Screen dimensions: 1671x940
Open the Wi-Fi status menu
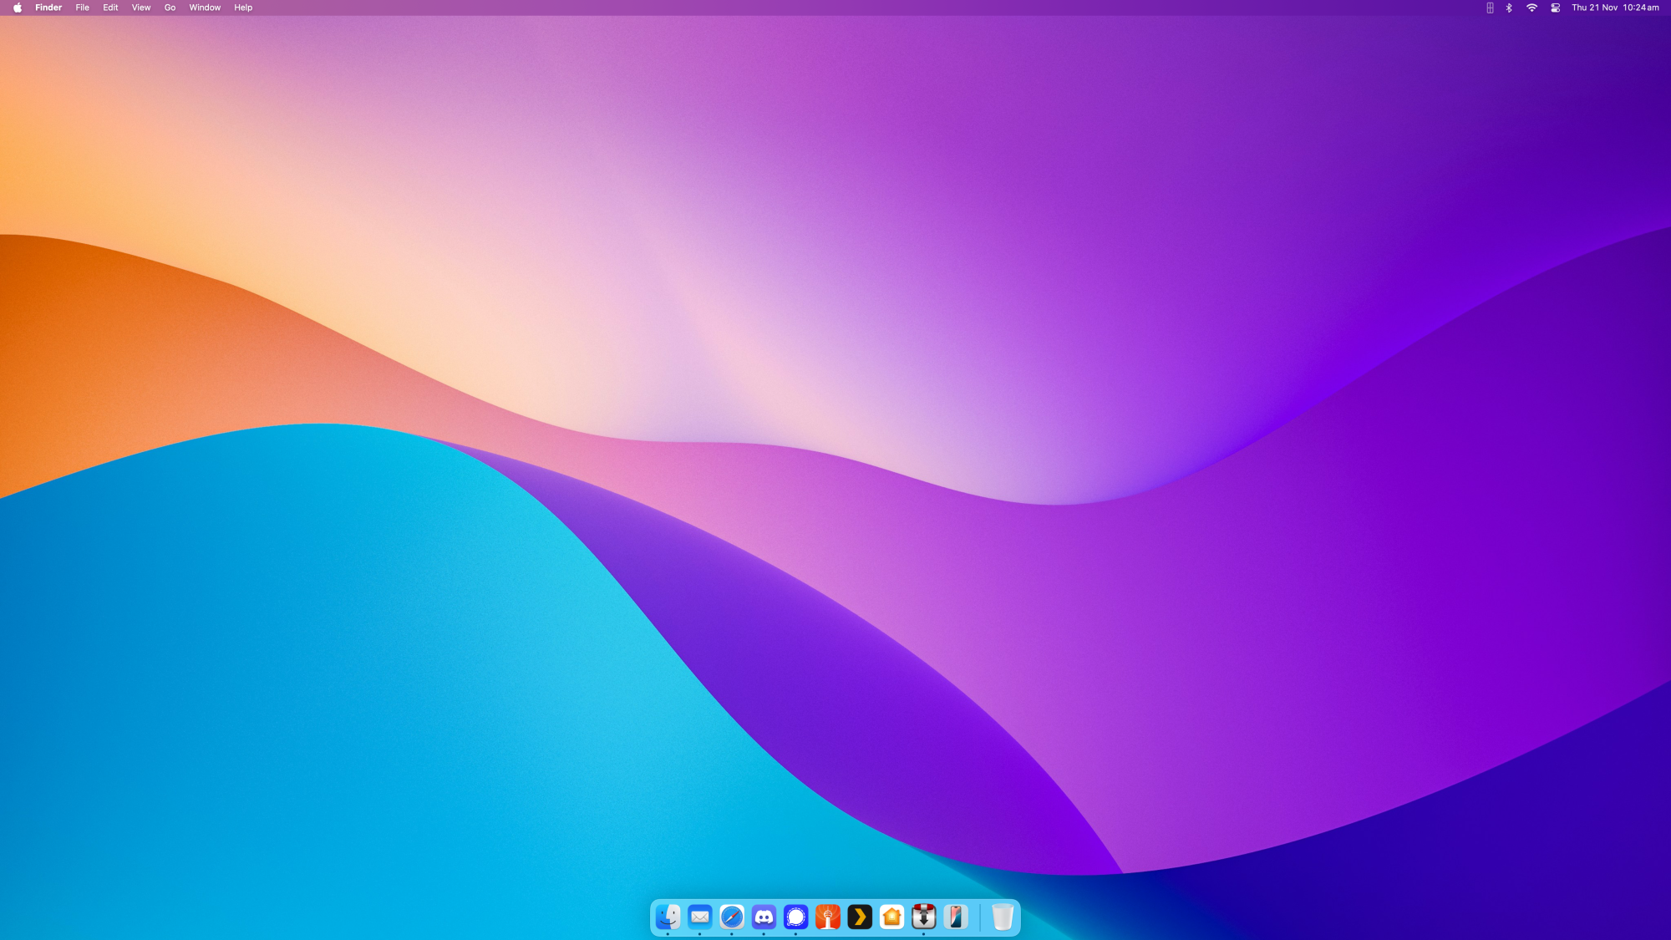pyautogui.click(x=1531, y=8)
